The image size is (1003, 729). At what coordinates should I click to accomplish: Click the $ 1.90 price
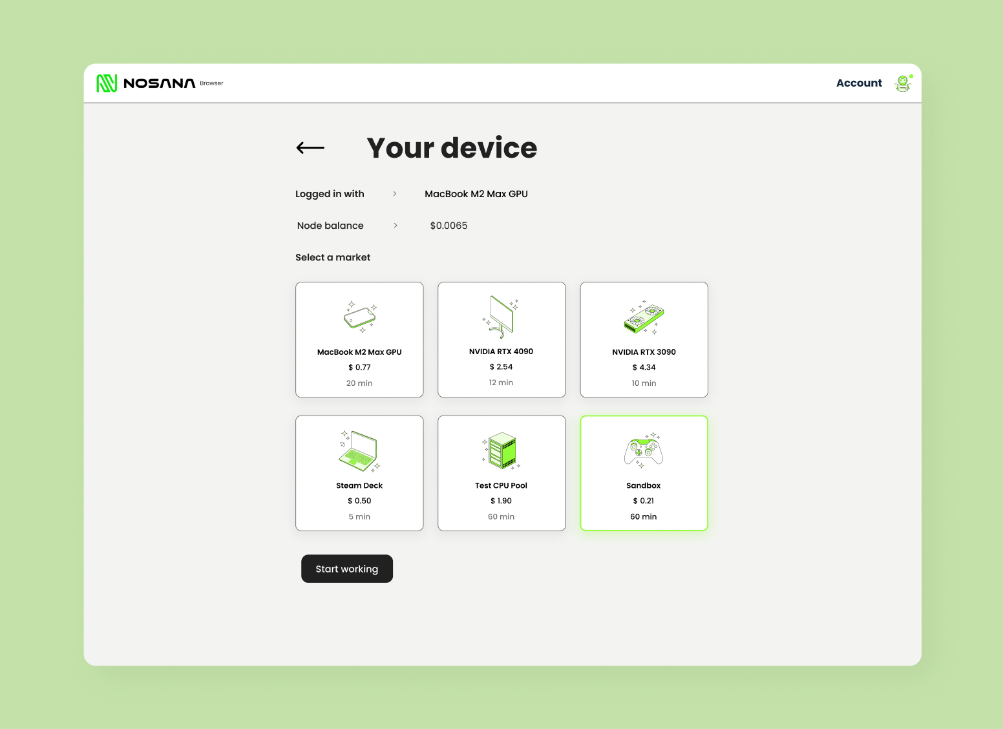point(501,501)
